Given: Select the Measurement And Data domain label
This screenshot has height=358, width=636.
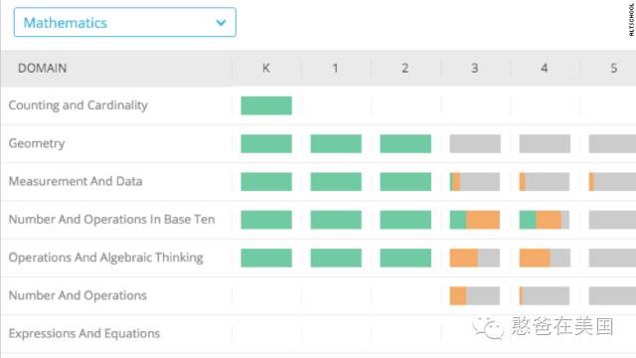Looking at the screenshot, I should point(76,181).
